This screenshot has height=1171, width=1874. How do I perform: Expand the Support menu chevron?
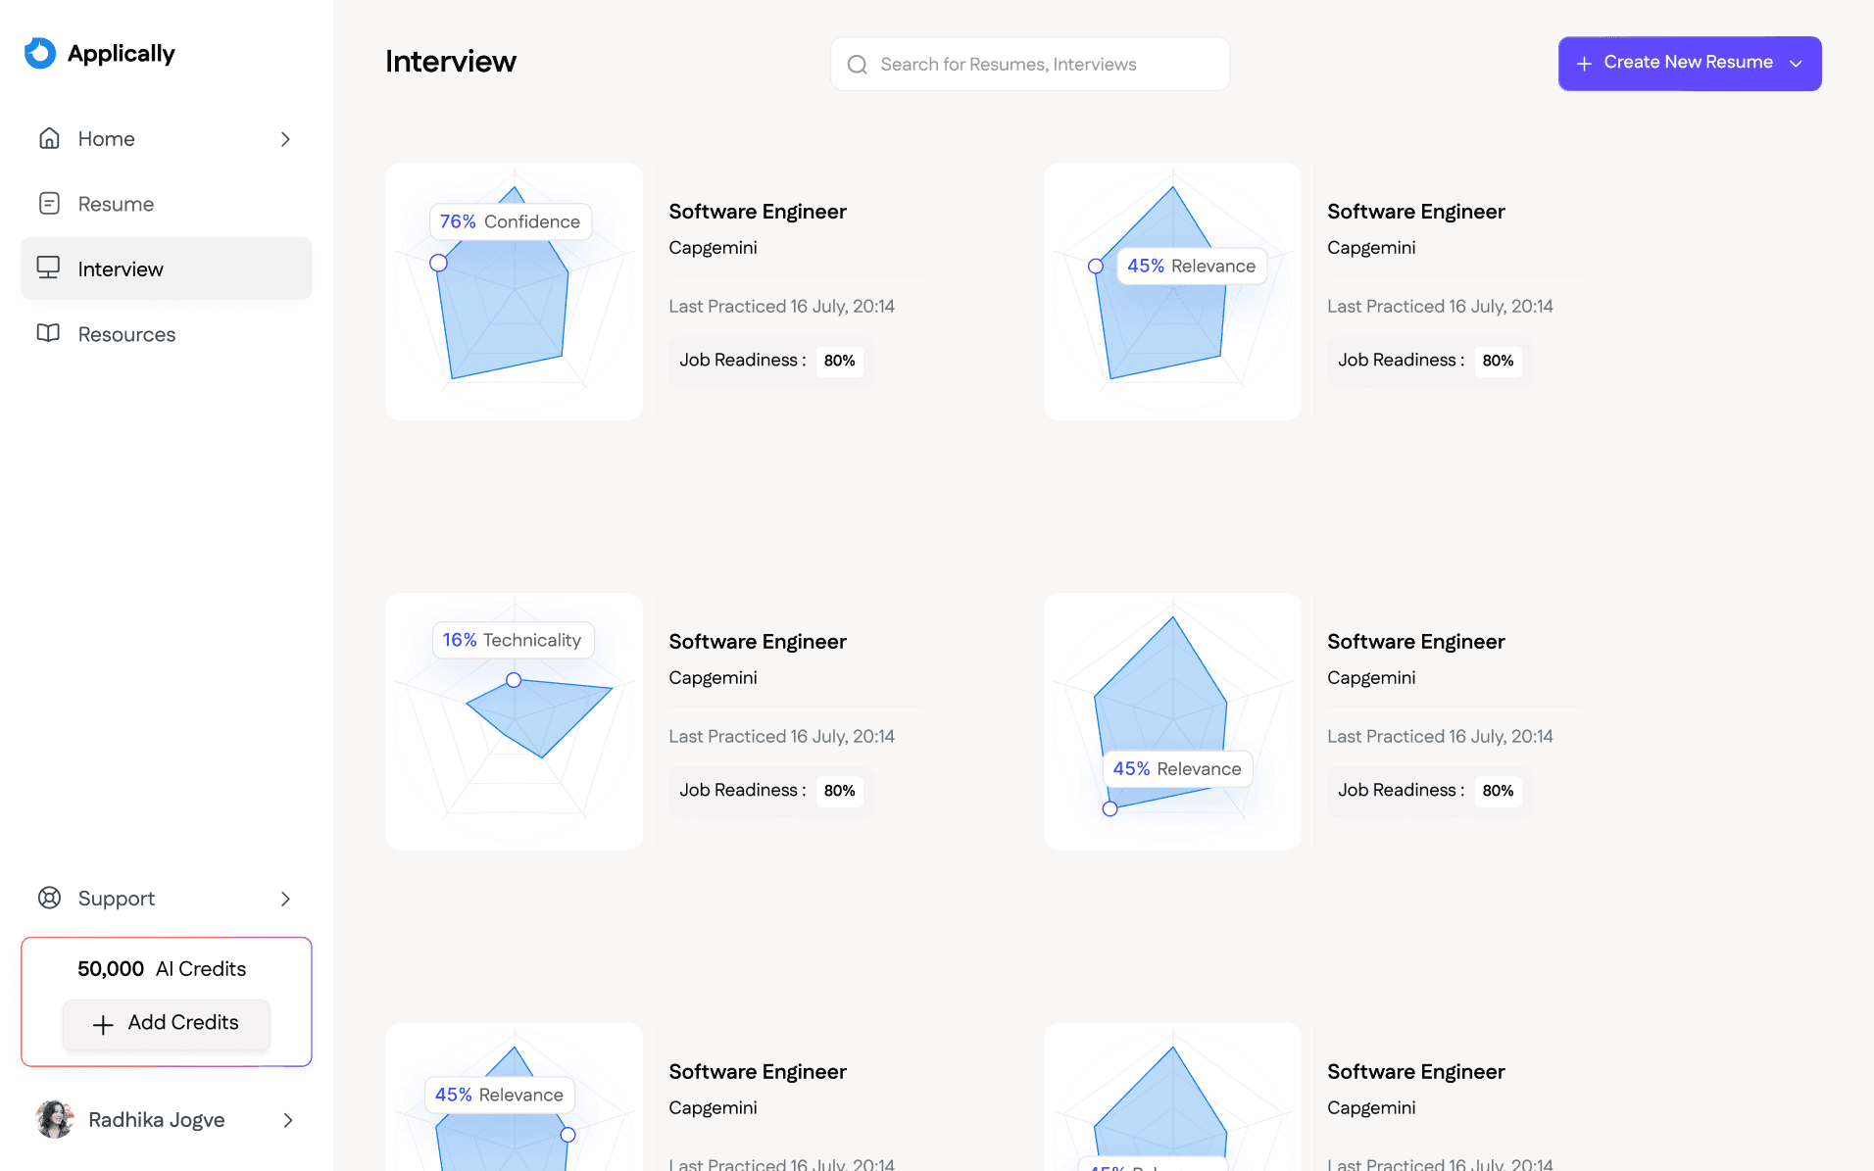(286, 899)
